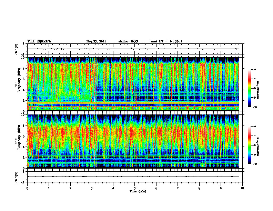The image size is (273, 211).
Task: Click the time axis tick label "3"
Action: tap(92, 188)
